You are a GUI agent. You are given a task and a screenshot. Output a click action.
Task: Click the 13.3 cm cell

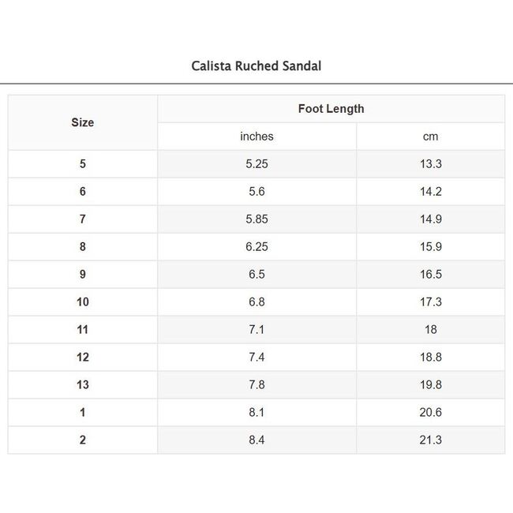[x=431, y=163]
